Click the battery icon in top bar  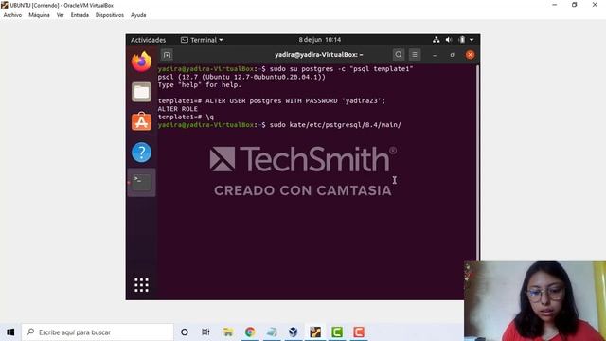(x=462, y=40)
